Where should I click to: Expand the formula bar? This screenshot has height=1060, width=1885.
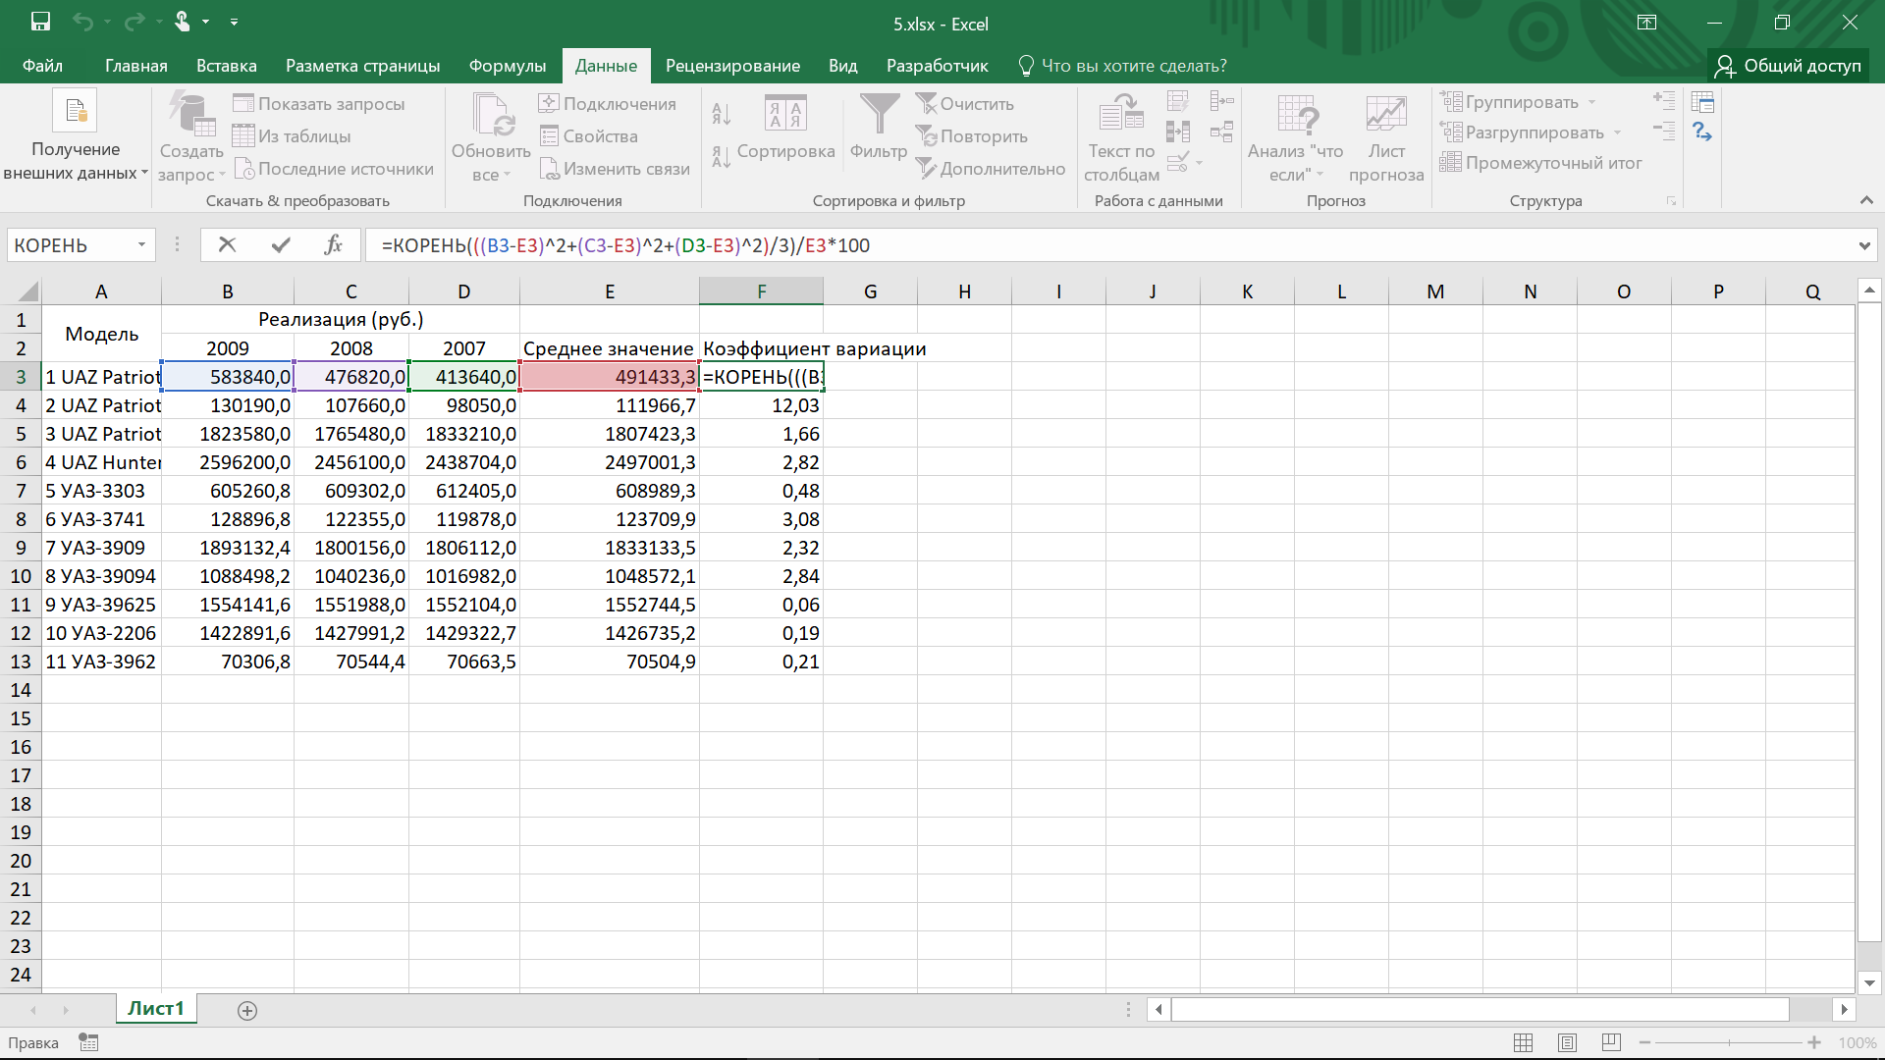click(x=1863, y=245)
